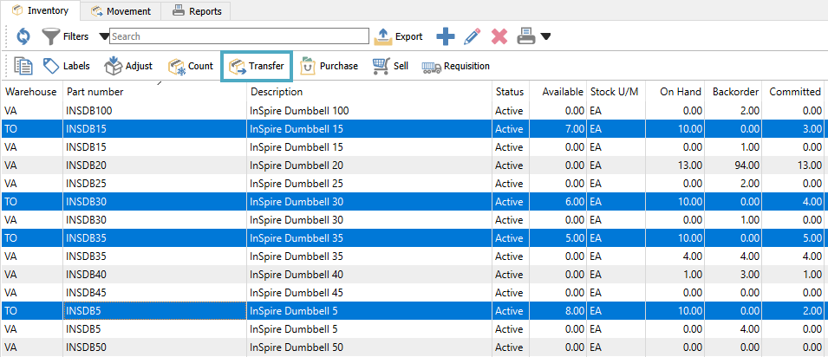Select InSpire Dumbbell 50 description
Screen dimensions: 828x357
tap(297, 347)
